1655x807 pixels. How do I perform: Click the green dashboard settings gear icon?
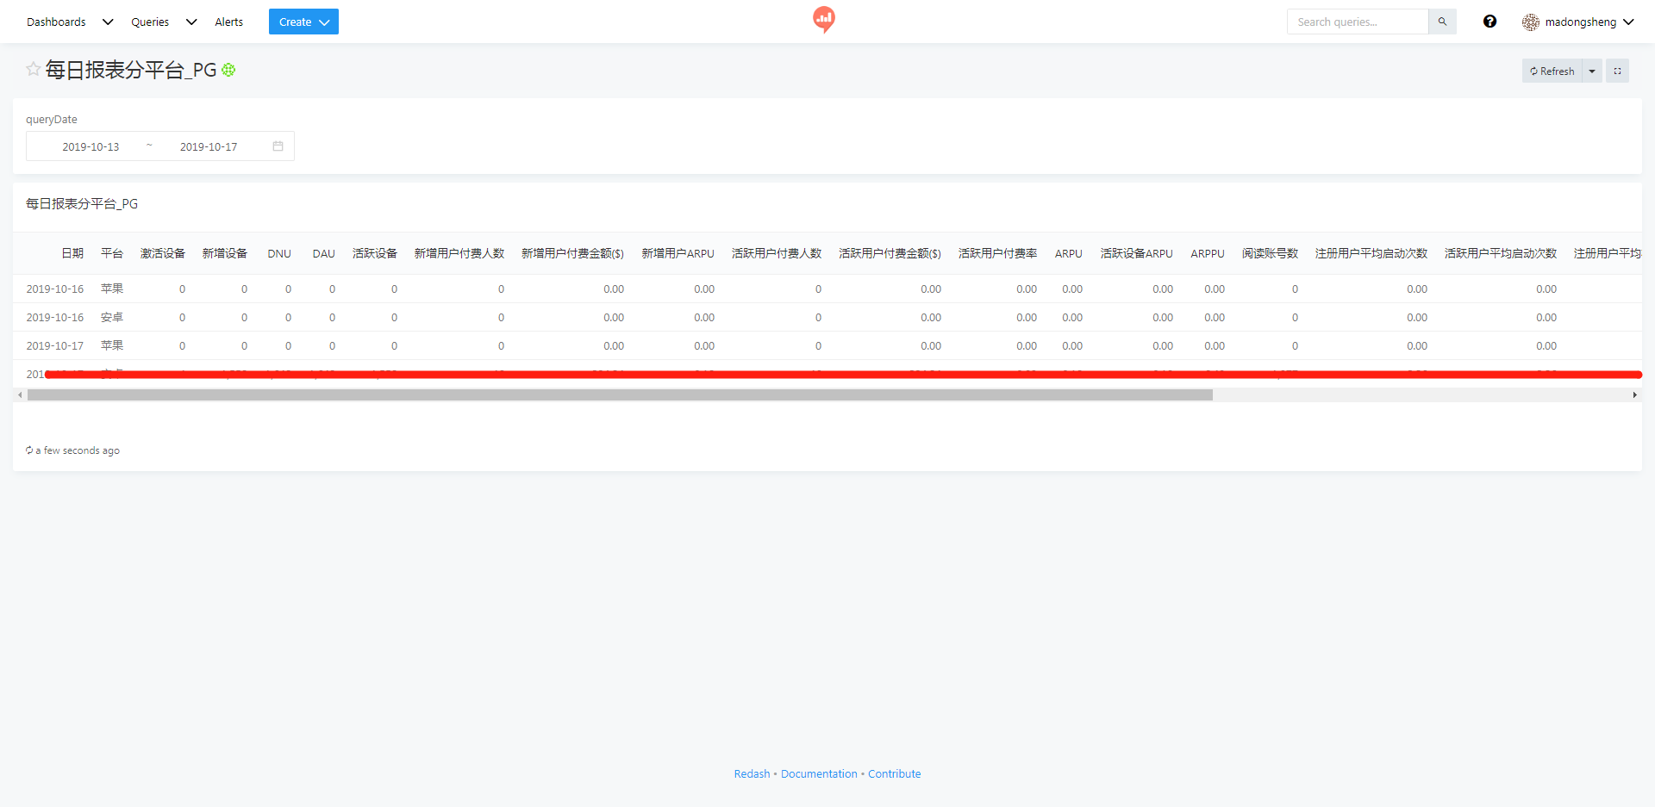[228, 70]
